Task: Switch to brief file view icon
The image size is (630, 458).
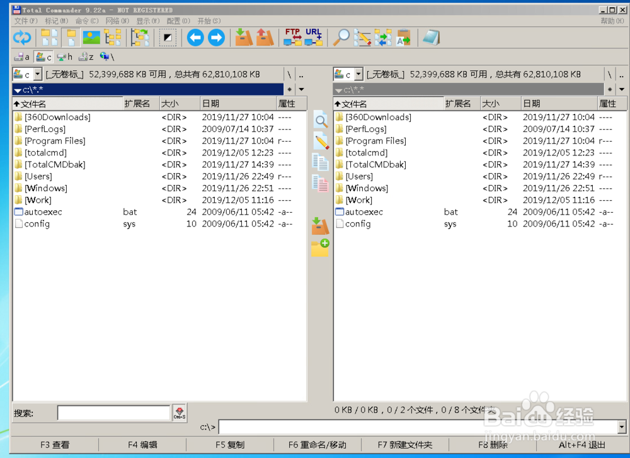Action: [49, 38]
